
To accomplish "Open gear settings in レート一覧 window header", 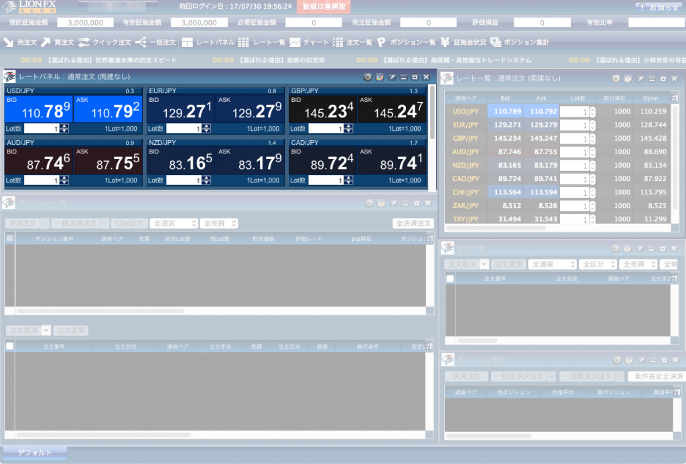I will [616, 79].
